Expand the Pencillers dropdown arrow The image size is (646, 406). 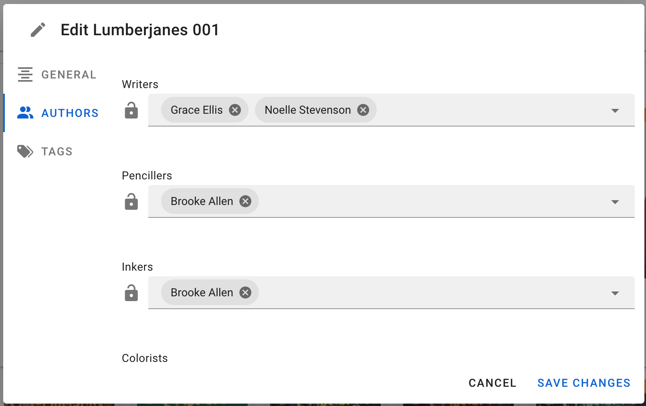tap(615, 202)
